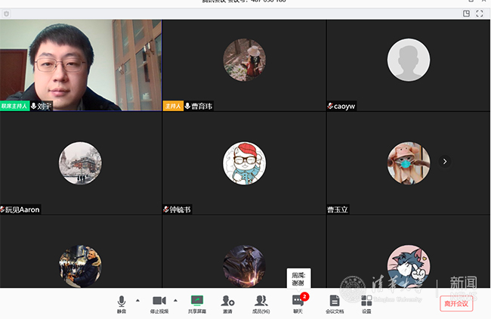Start screen sharing (共享屏幕)
Image resolution: width=491 pixels, height=319 pixels.
point(198,303)
